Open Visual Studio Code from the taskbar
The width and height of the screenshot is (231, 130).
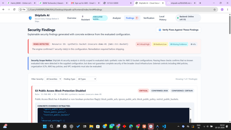[164, 127]
